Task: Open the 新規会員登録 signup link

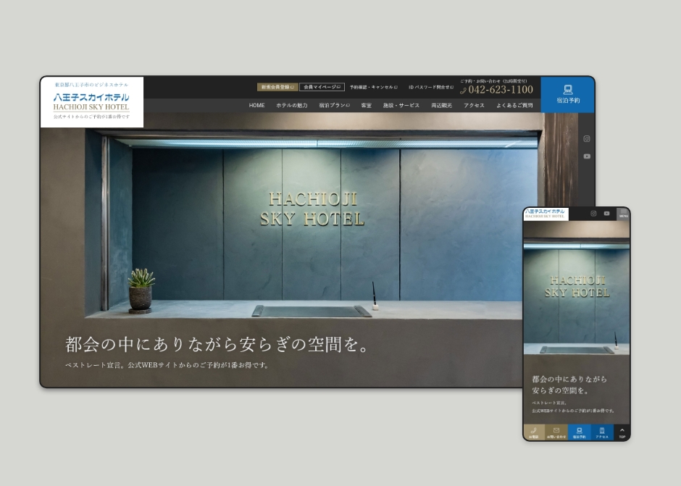Action: tap(277, 87)
